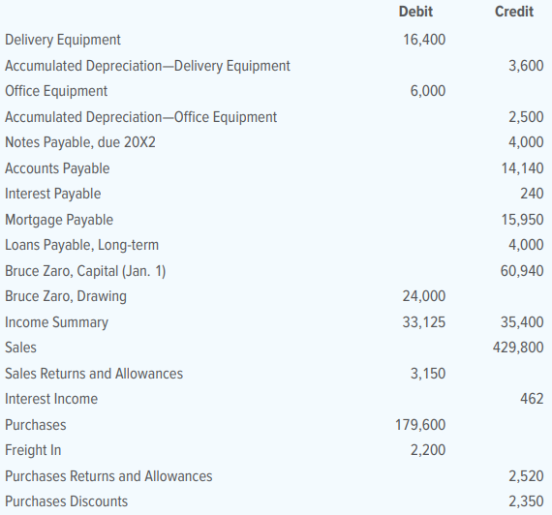552x515 pixels.
Task: Click Bruce Zaro, Drawing 24,000 amount
Action: coord(424,296)
